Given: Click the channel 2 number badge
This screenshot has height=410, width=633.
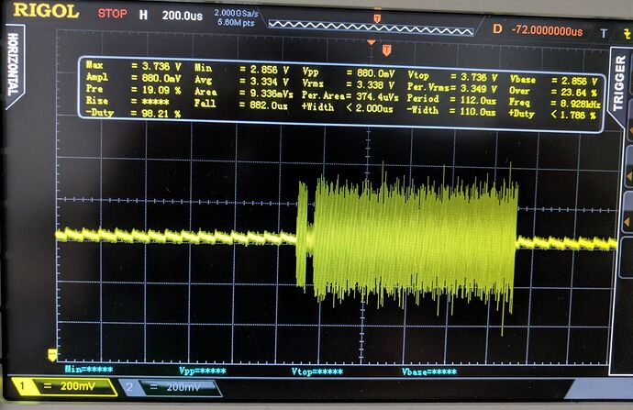Looking at the screenshot, I should tap(131, 388).
